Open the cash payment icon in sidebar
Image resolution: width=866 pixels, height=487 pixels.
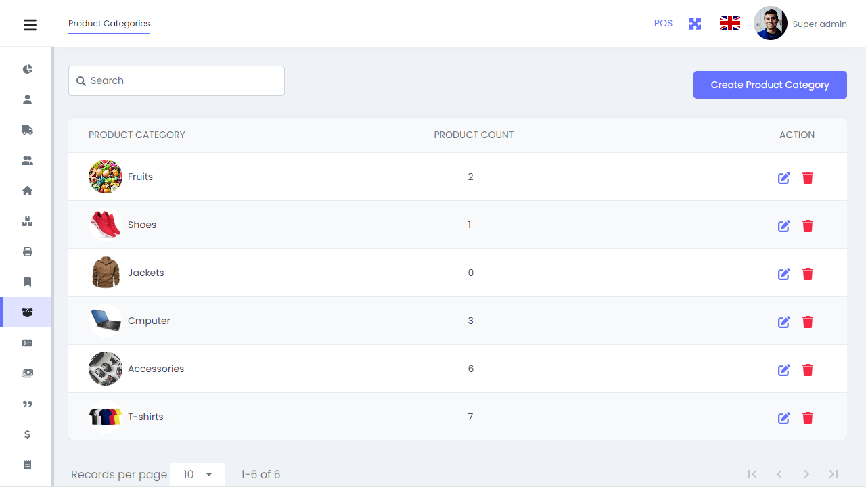coord(27,373)
